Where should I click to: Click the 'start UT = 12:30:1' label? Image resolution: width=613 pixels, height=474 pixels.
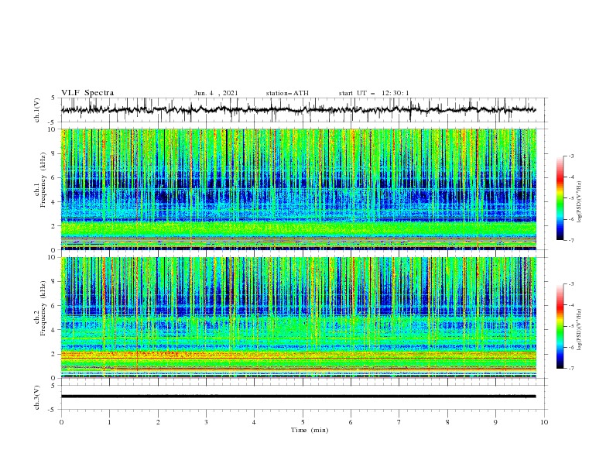tap(374, 93)
